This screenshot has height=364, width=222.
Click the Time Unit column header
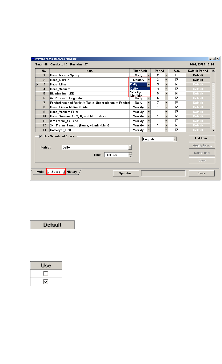tap(140, 71)
